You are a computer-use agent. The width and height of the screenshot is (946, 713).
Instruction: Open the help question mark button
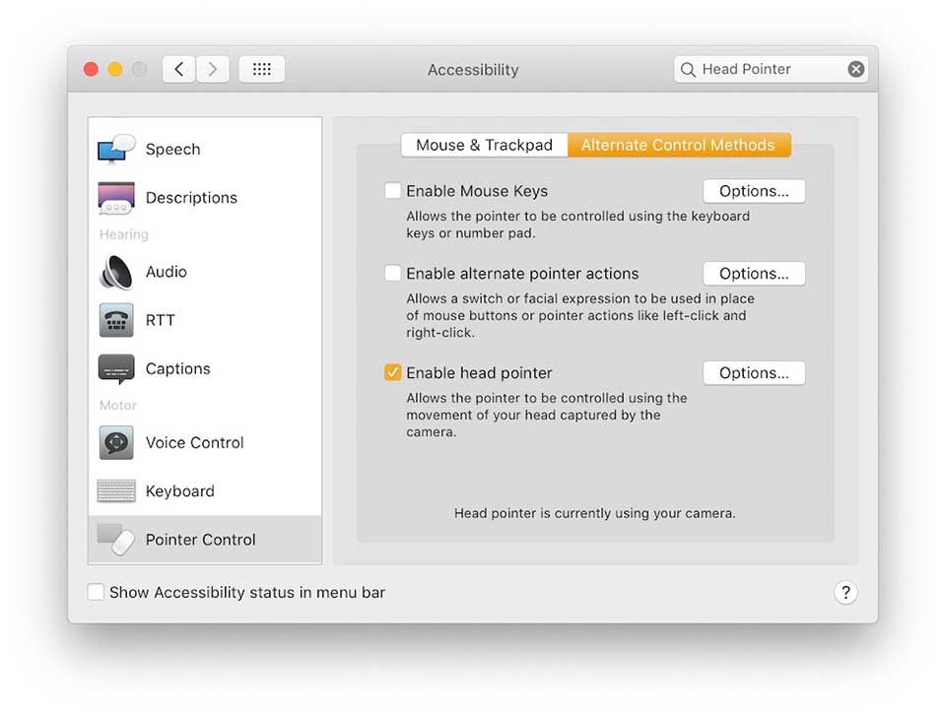click(845, 593)
